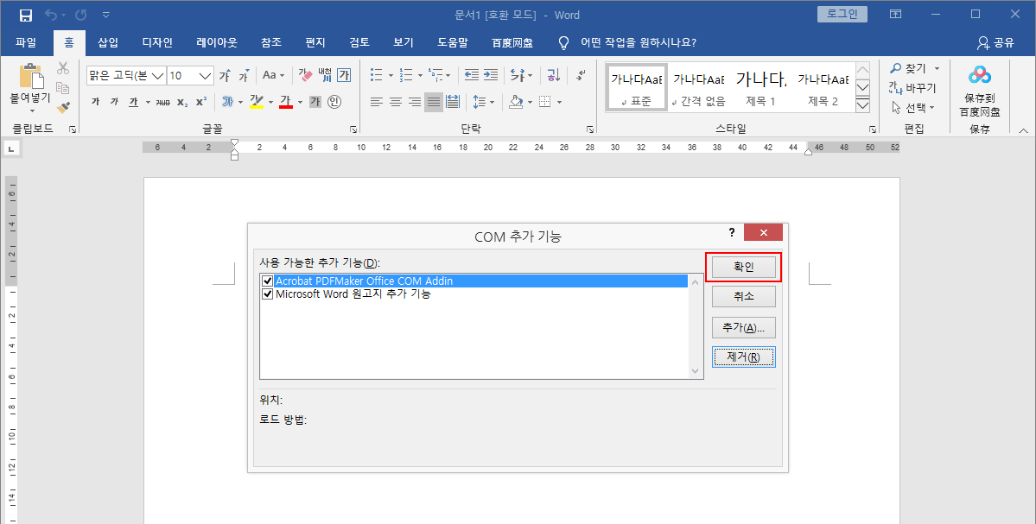Viewport: 1036px width, 524px height.
Task: Click the 확인 button in dialog
Action: click(x=743, y=268)
